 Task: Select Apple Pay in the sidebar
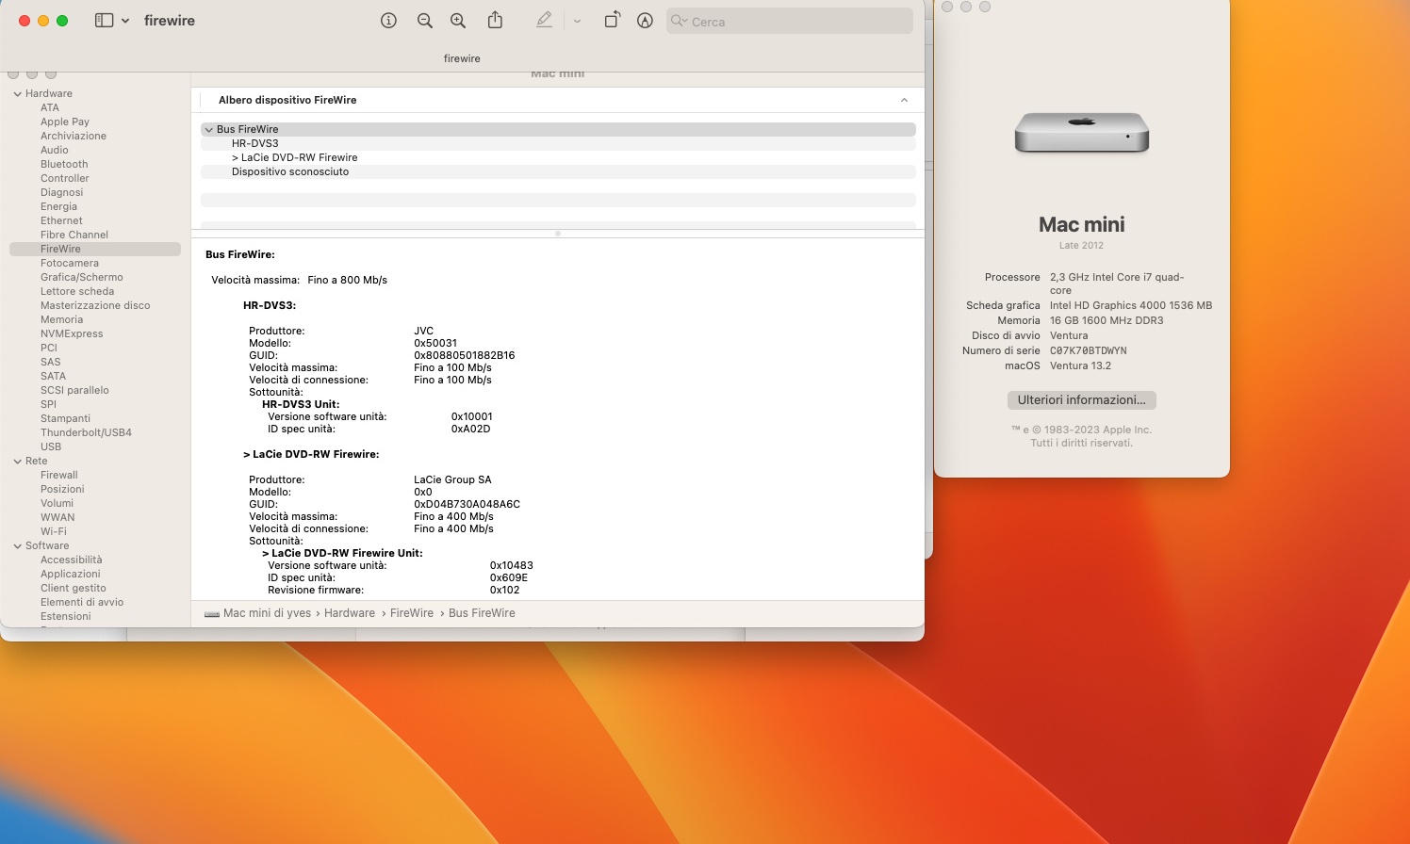click(65, 122)
